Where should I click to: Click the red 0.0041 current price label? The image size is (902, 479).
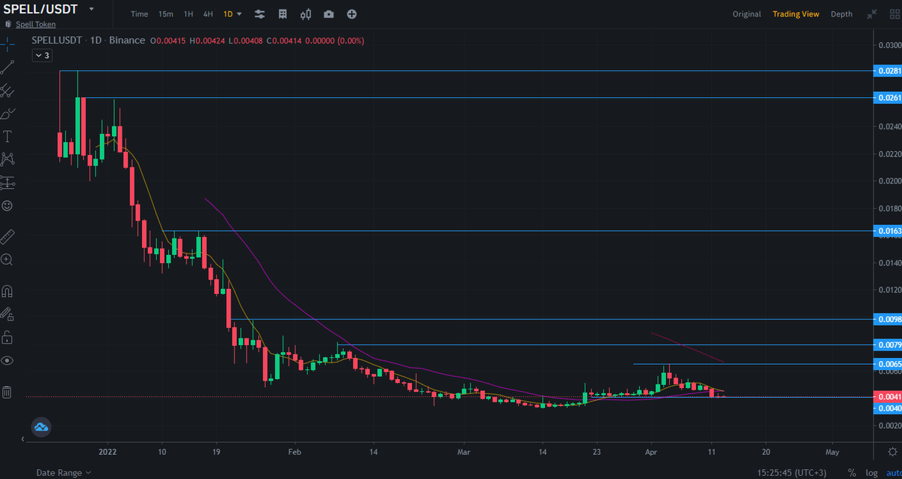click(887, 396)
